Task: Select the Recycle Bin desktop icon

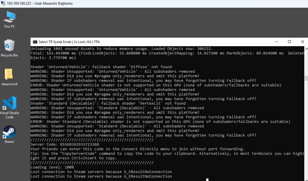Action: pos(9,48)
